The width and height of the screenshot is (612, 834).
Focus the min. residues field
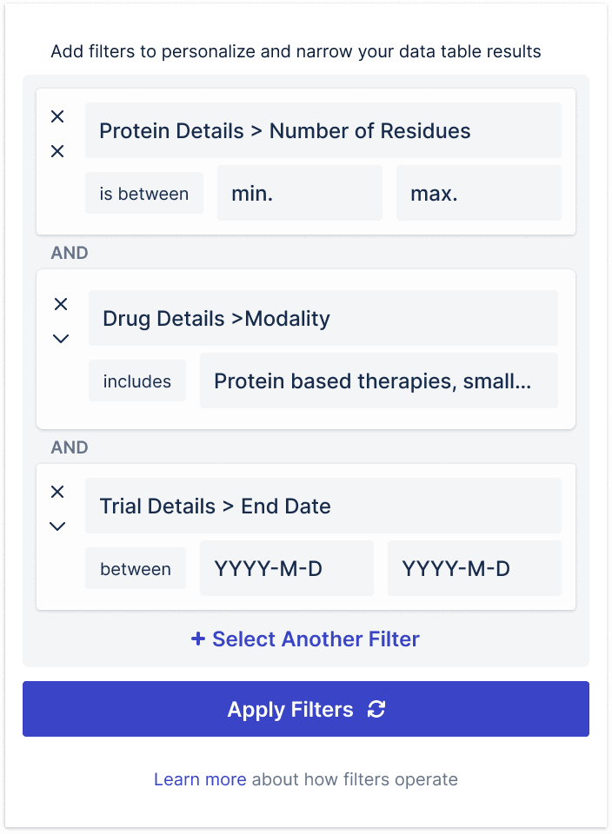300,193
